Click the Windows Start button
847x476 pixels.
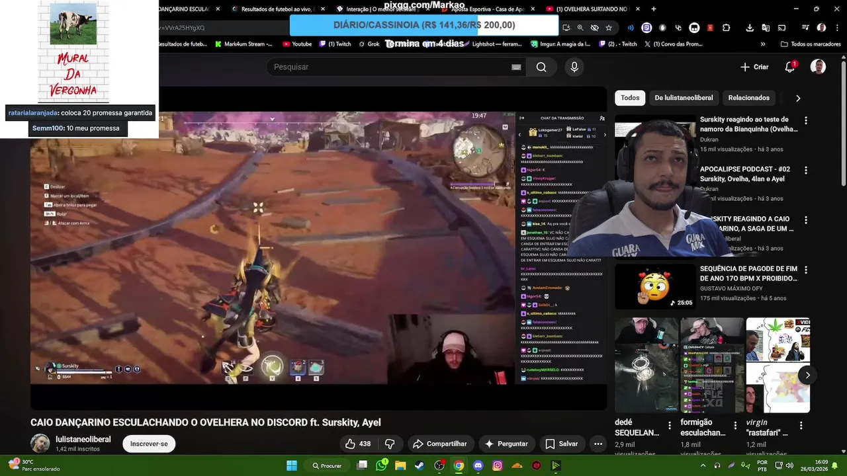point(292,465)
